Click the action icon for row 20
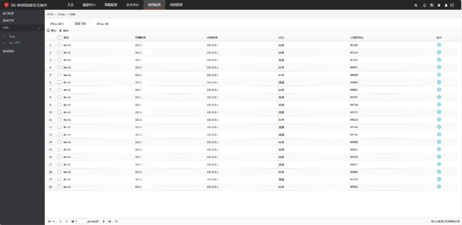This screenshot has width=462, height=225. [439, 187]
